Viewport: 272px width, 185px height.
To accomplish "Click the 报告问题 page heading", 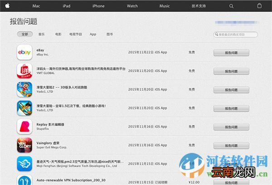I will (x=24, y=21).
